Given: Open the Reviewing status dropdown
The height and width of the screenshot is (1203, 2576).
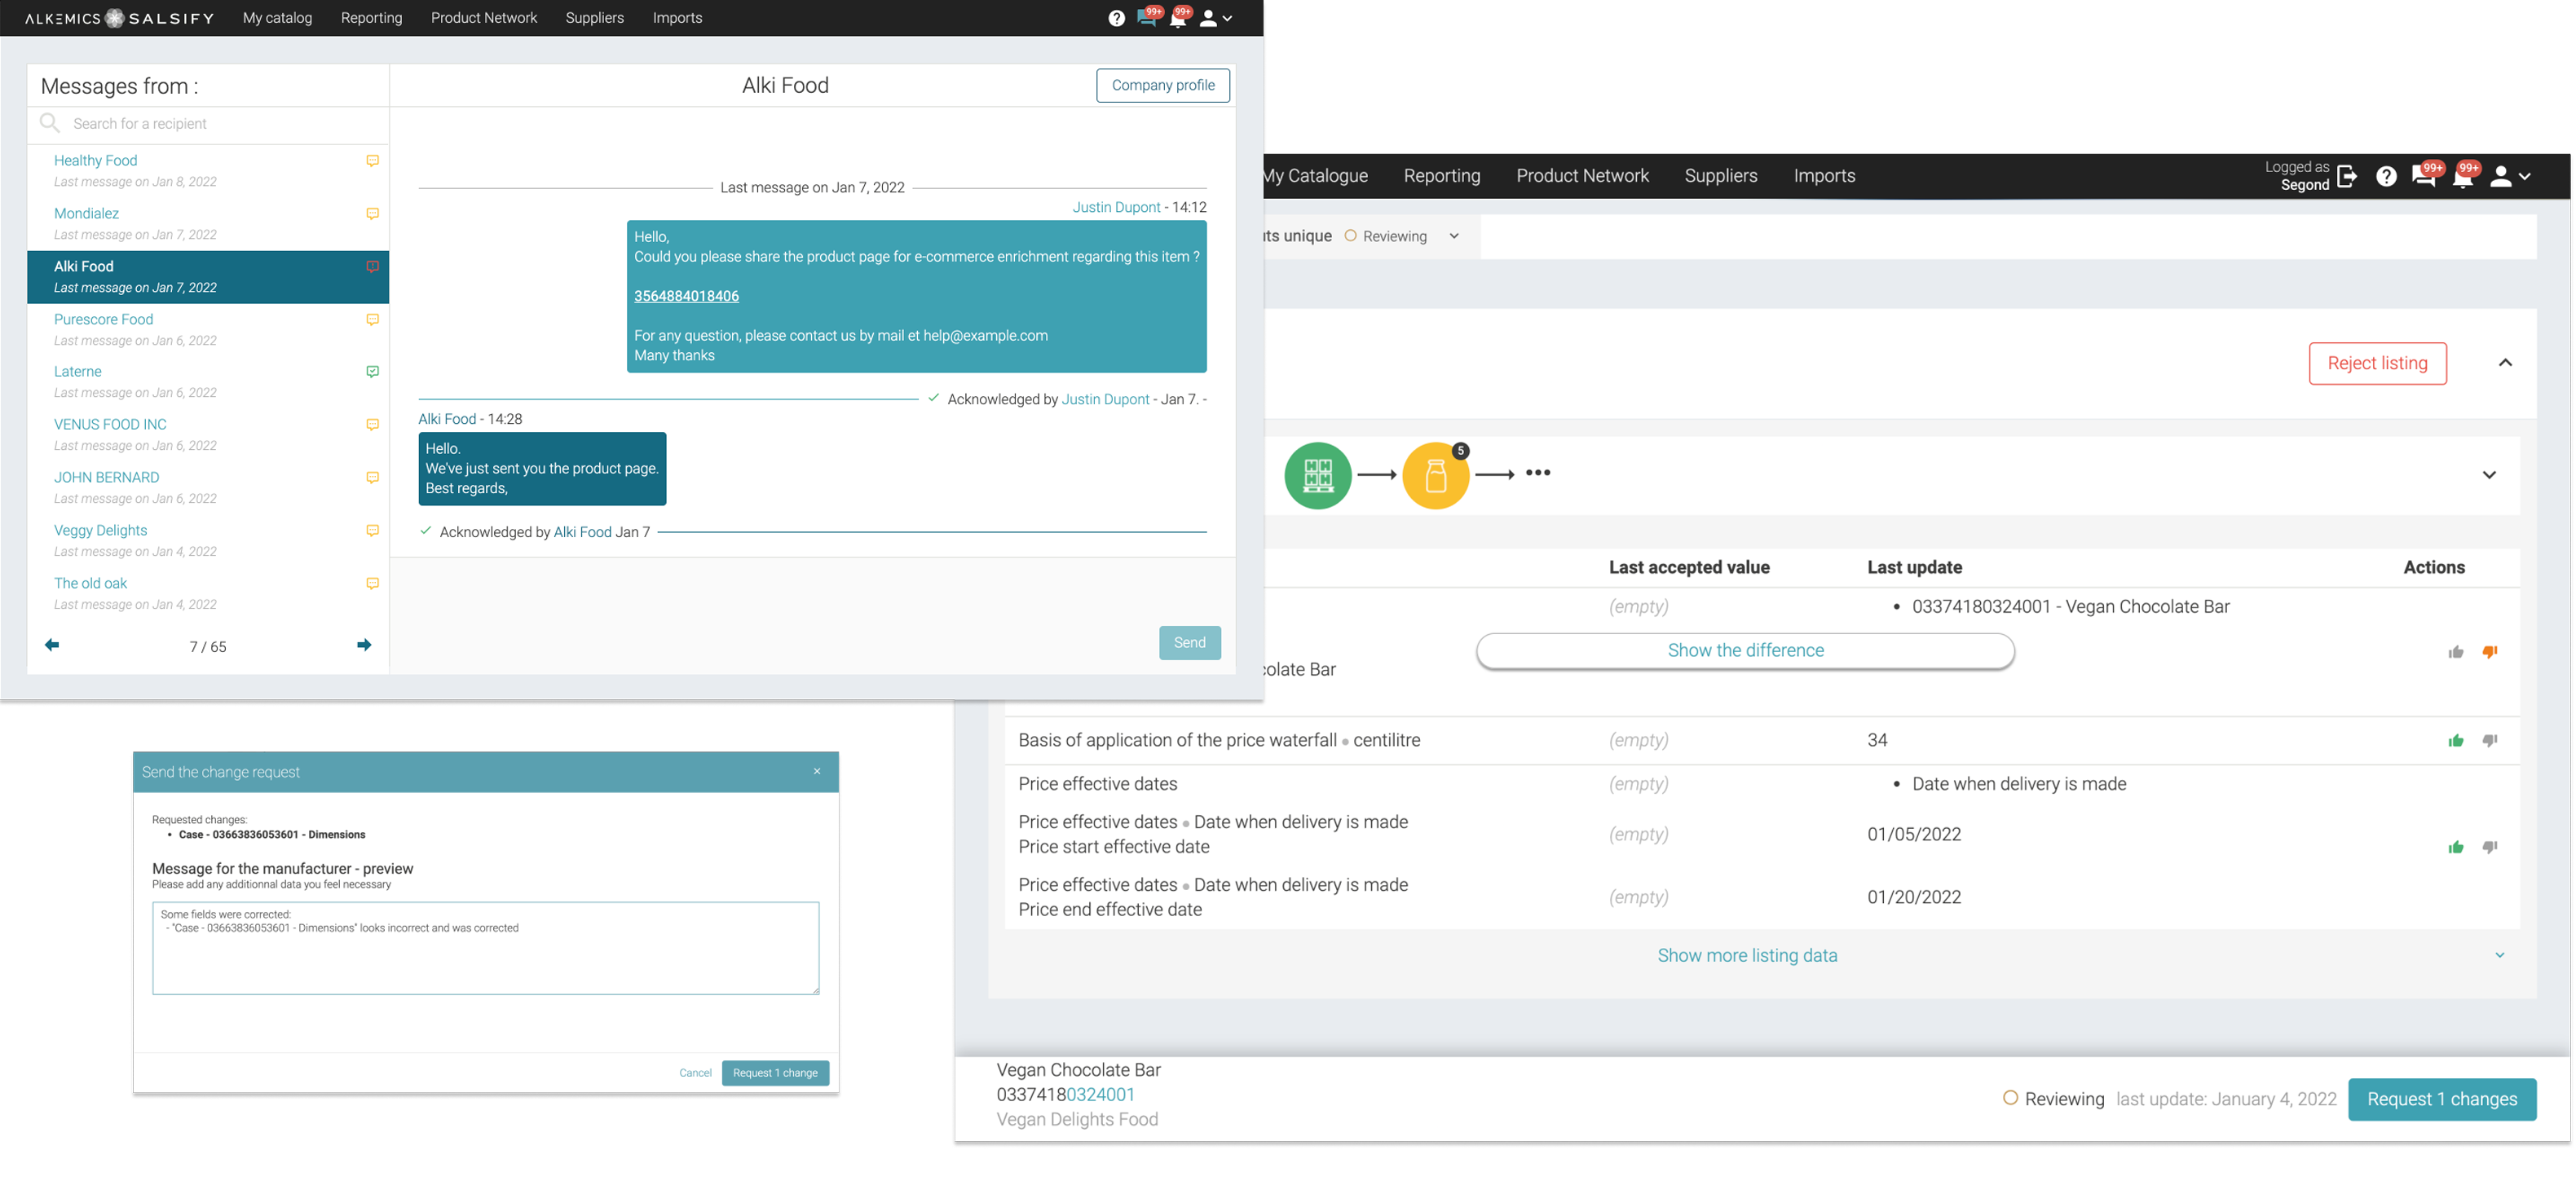Looking at the screenshot, I should click(1404, 237).
